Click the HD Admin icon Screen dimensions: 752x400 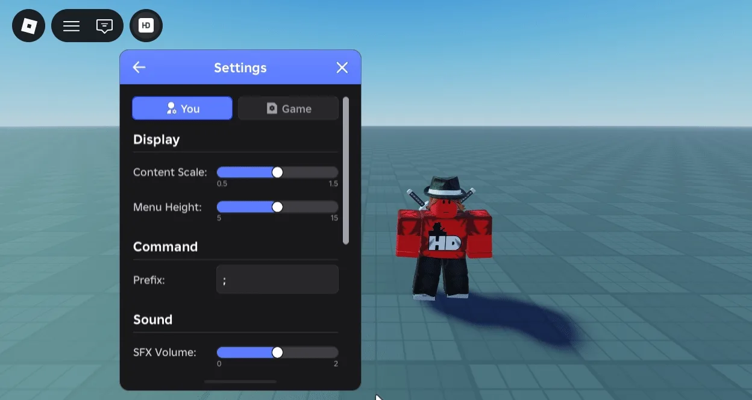[x=146, y=26]
